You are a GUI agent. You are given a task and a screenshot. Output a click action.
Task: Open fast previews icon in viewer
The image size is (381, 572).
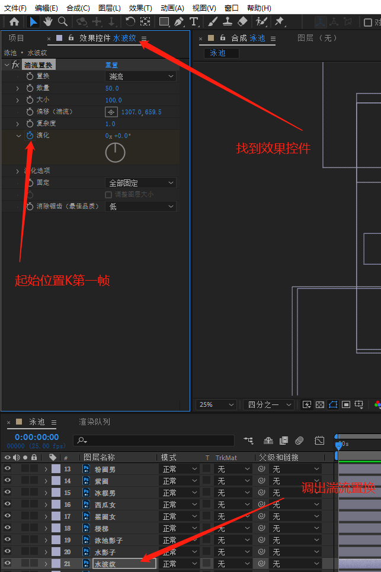[307, 404]
